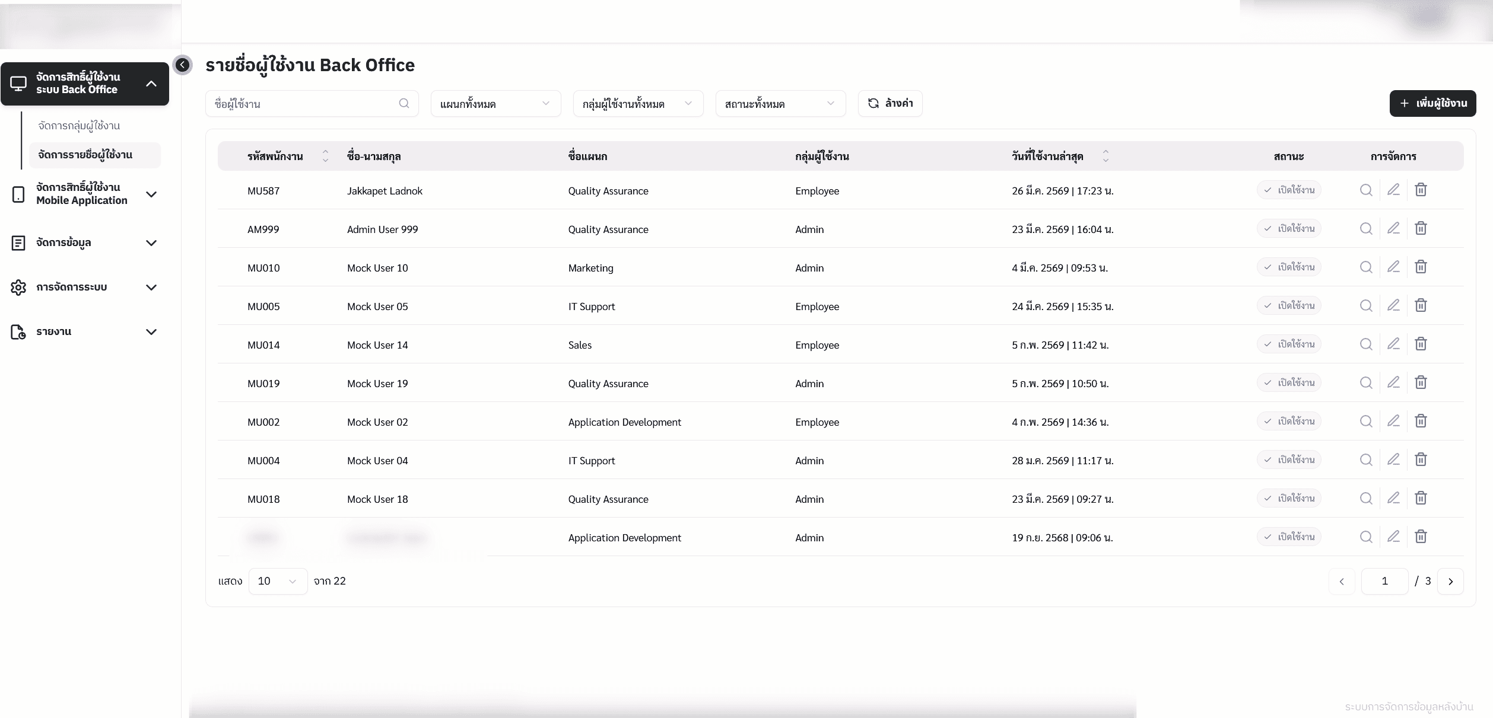Edit Admin User 999 with pencil icon
This screenshot has height=718, width=1493.
click(1393, 228)
